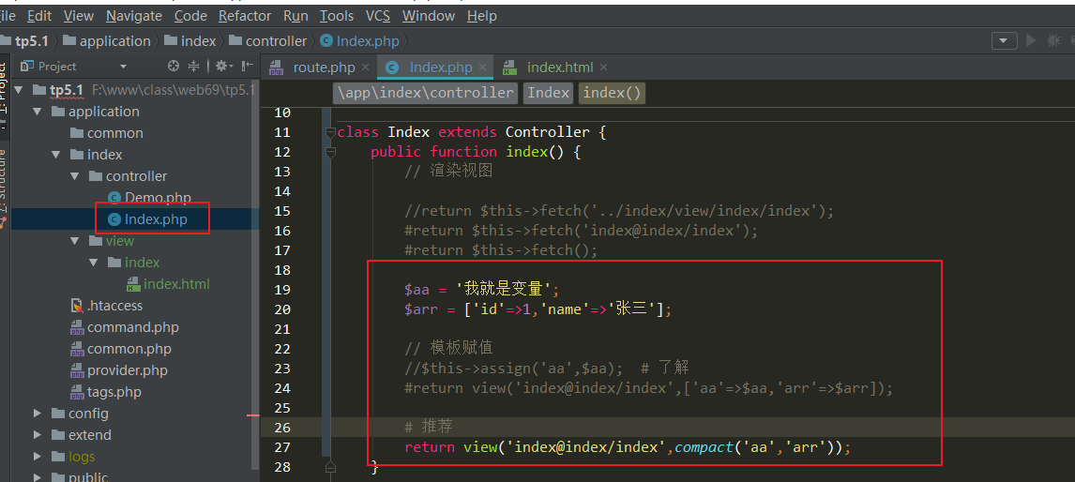This screenshot has width=1075, height=482.
Task: Click Index.php in the navigation bar
Action: point(360,41)
